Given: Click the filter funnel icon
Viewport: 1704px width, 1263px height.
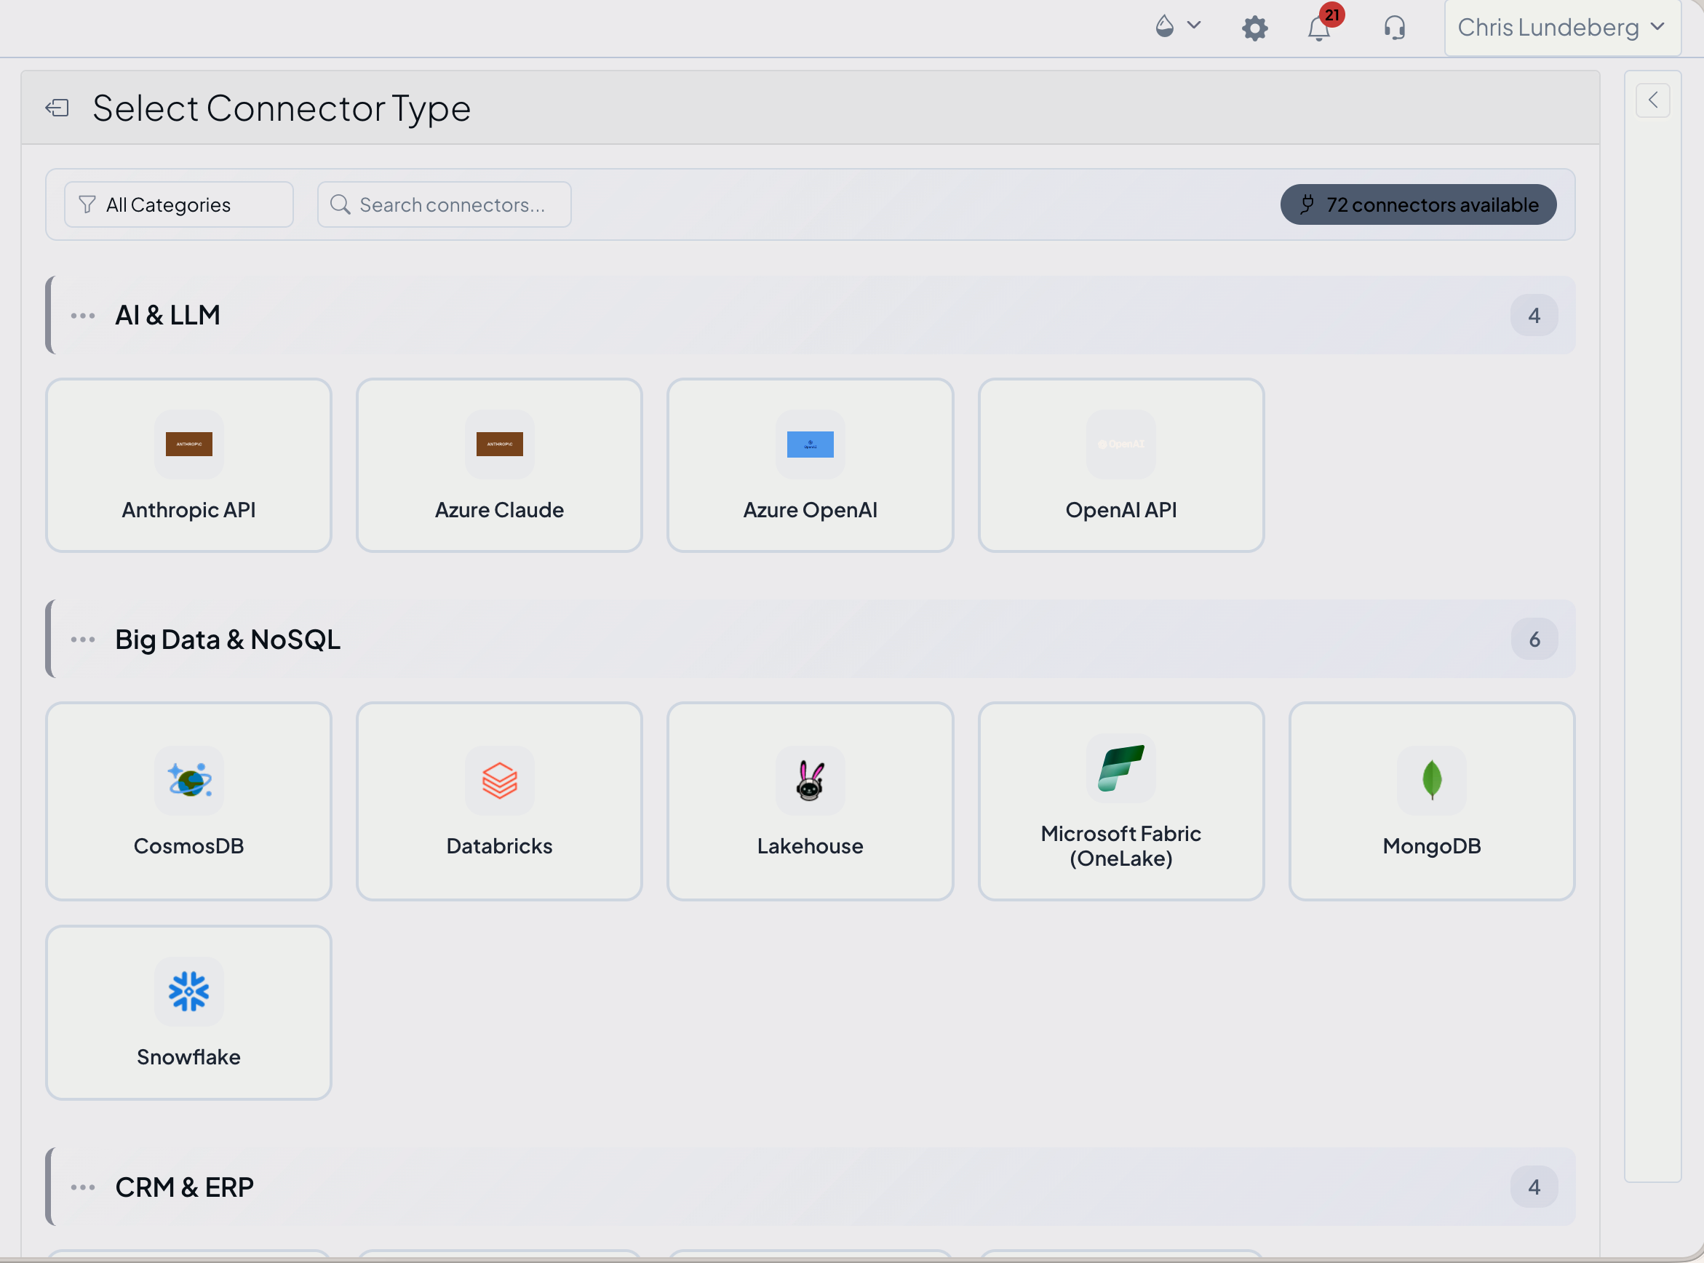Looking at the screenshot, I should [87, 205].
